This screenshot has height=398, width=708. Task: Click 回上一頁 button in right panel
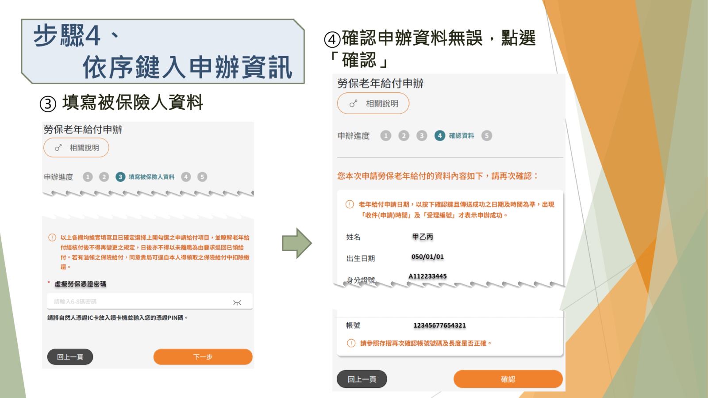(362, 379)
